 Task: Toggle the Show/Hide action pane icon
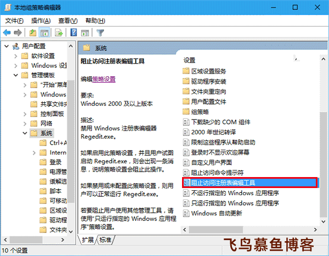pos(85,33)
